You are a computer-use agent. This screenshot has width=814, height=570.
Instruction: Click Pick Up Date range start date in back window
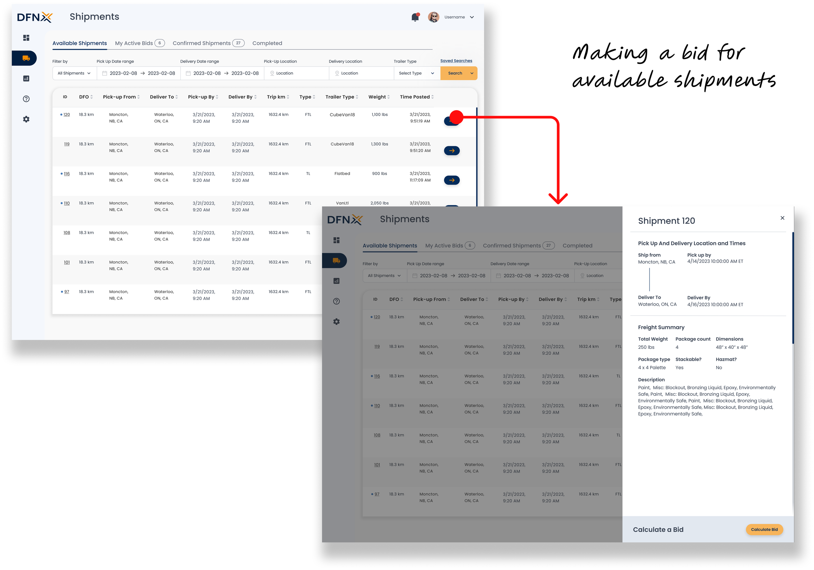[x=123, y=73]
